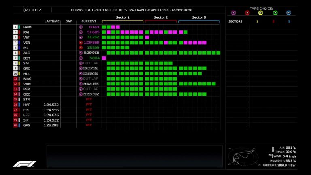Click the tyre icon in VAN's row
311x175 pixels.
81,84
